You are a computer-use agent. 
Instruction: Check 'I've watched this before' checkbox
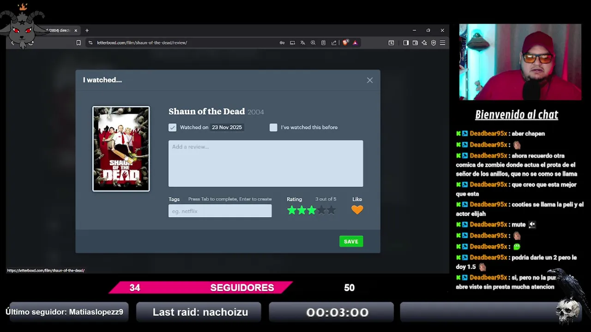273,128
